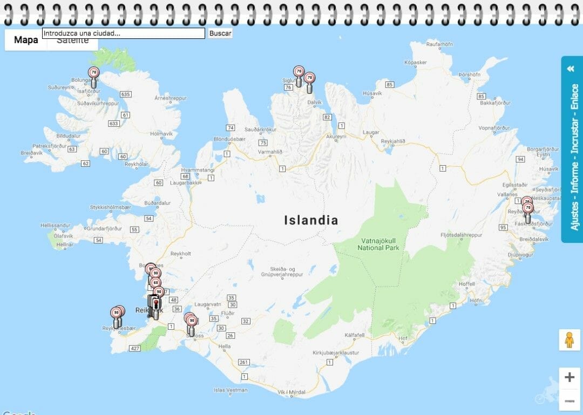The image size is (583, 415).
Task: Click the road 94 shield near Borgarfjörður Eystri
Action: 520,159
